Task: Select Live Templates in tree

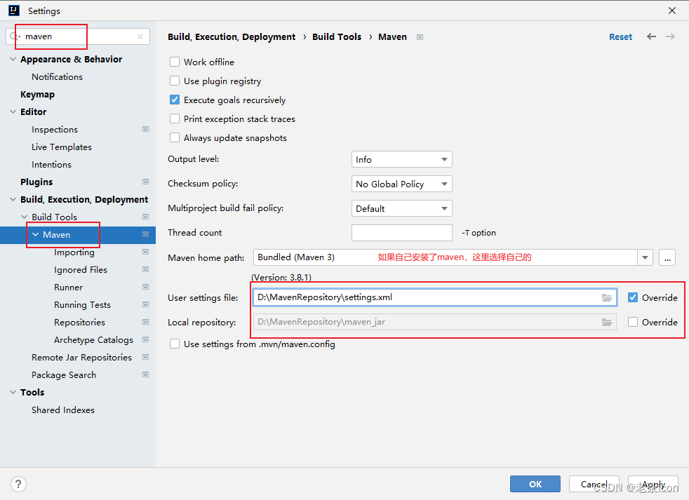Action: [x=62, y=147]
